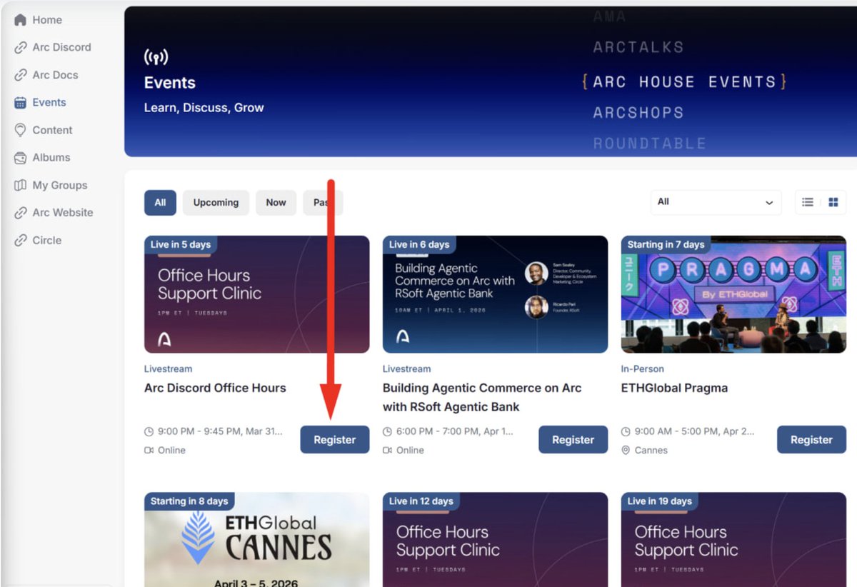This screenshot has width=857, height=587.
Task: Click location pin icon beside Cannes
Action: tap(626, 451)
